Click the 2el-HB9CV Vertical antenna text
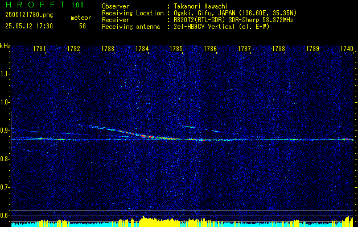 click(221, 27)
